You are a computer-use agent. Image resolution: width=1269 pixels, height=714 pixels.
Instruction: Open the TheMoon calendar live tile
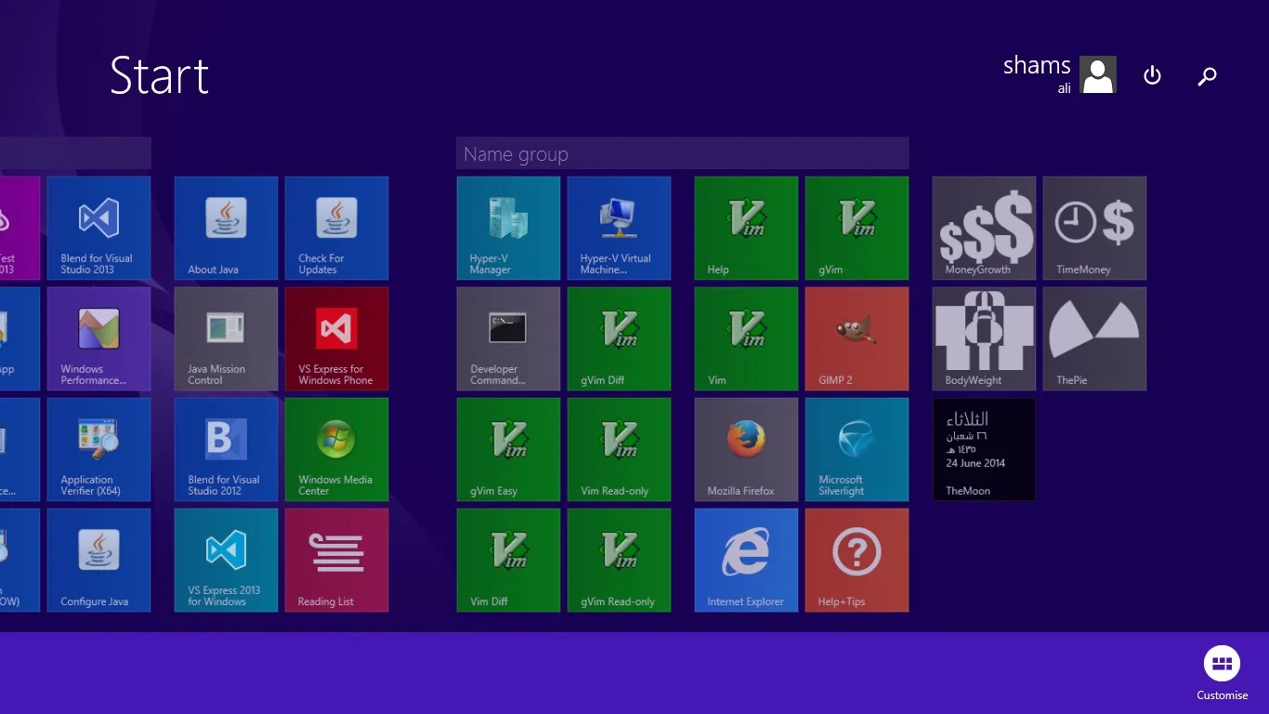(x=984, y=449)
